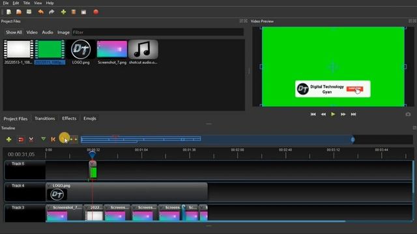This screenshot has width=417, height=234.
Task: Open the Title menu
Action: coord(26,3)
